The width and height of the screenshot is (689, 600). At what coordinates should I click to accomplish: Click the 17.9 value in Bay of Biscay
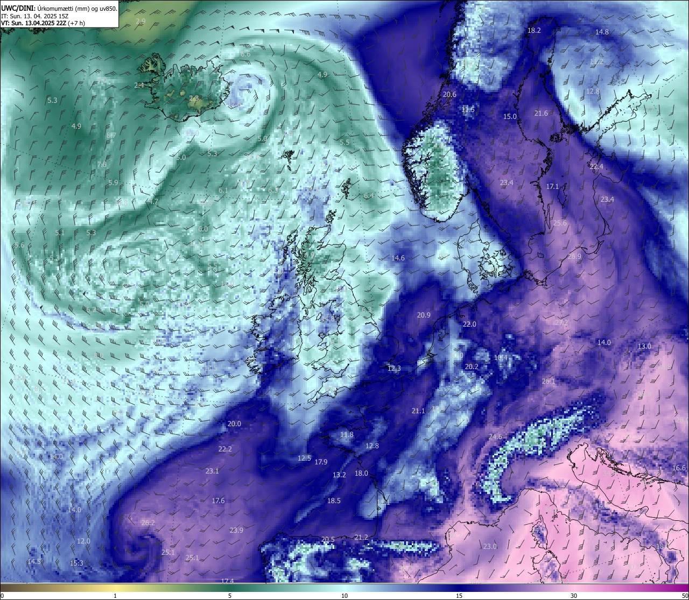coord(321,462)
